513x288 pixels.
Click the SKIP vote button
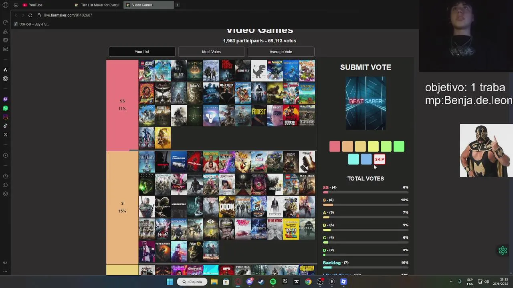pyautogui.click(x=380, y=159)
